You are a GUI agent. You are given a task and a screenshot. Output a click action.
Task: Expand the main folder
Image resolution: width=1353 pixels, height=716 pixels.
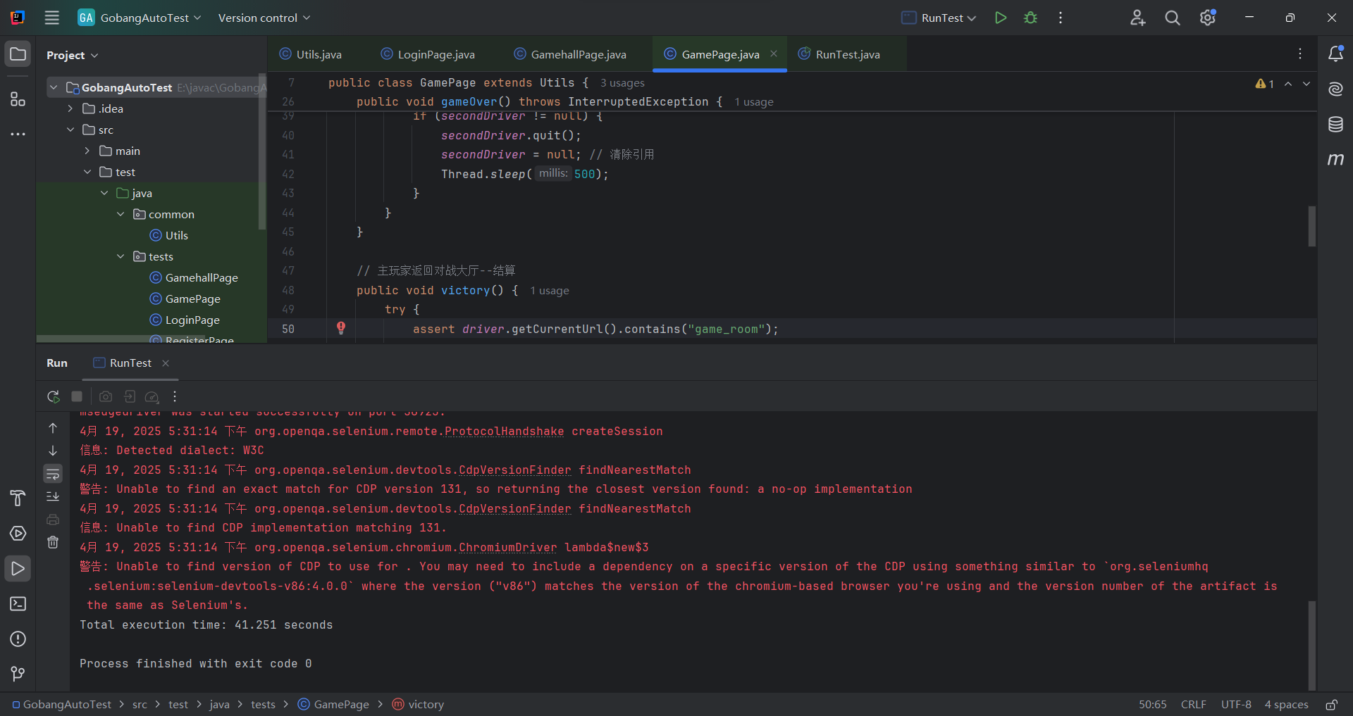click(87, 151)
